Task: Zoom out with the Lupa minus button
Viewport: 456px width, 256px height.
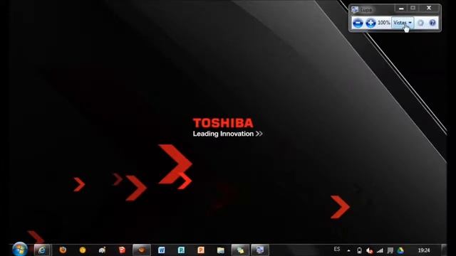Action: coord(358,23)
